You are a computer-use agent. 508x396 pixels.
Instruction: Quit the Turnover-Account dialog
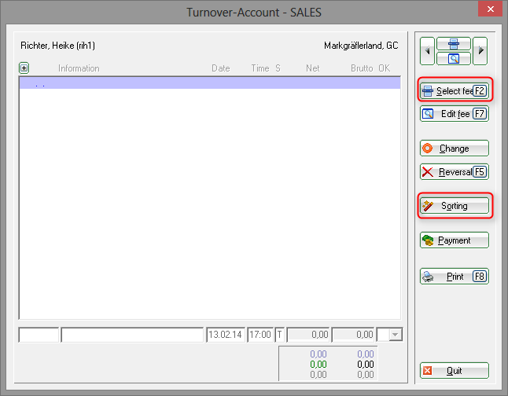455,370
